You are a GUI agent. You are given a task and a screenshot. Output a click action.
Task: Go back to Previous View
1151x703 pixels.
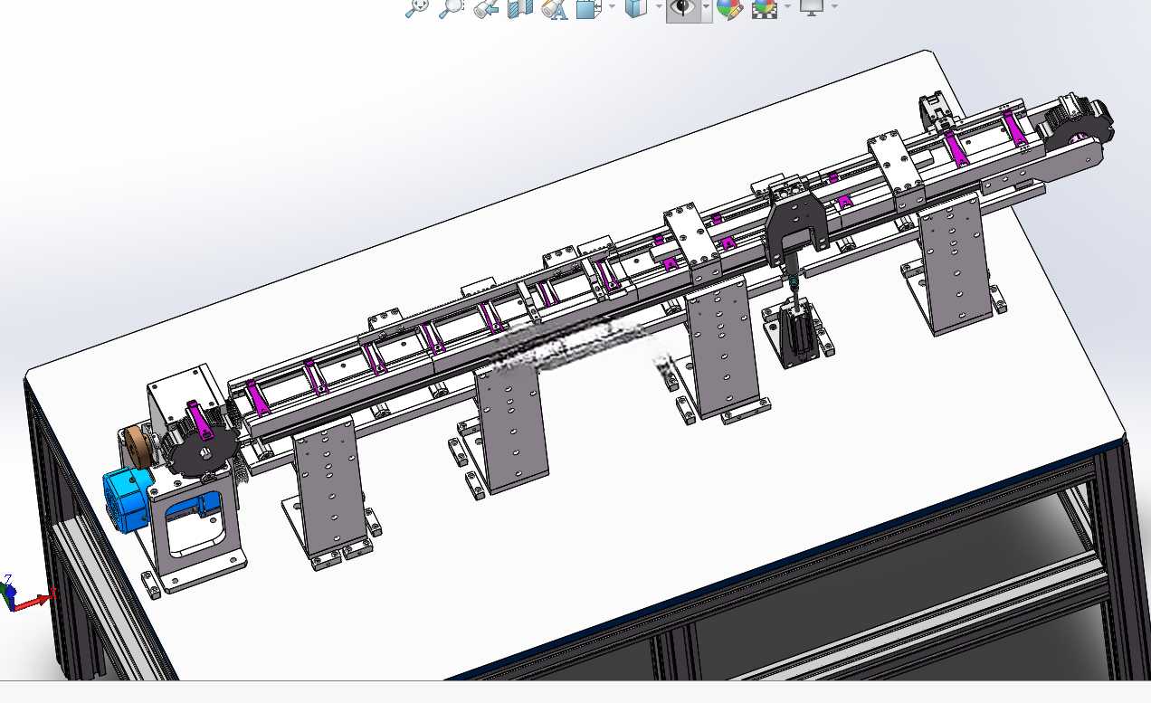(x=486, y=8)
